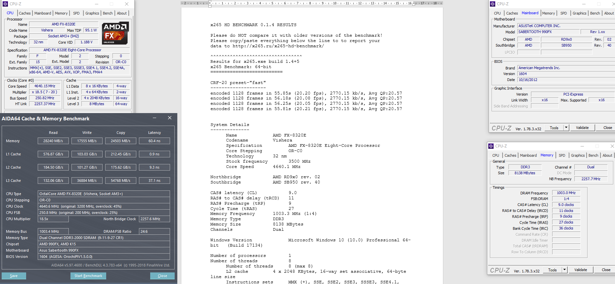Viewport: 615px width, 284px height.
Task: Open Memory tab in the CPU-Z Mainboard window
Action: click(549, 13)
